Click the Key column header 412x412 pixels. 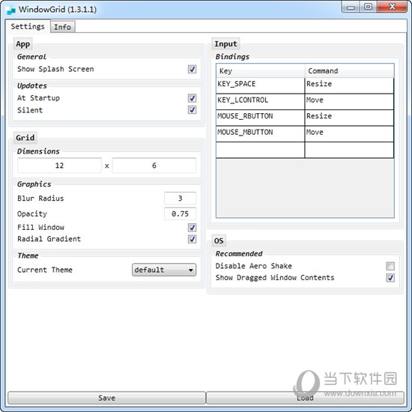261,71
